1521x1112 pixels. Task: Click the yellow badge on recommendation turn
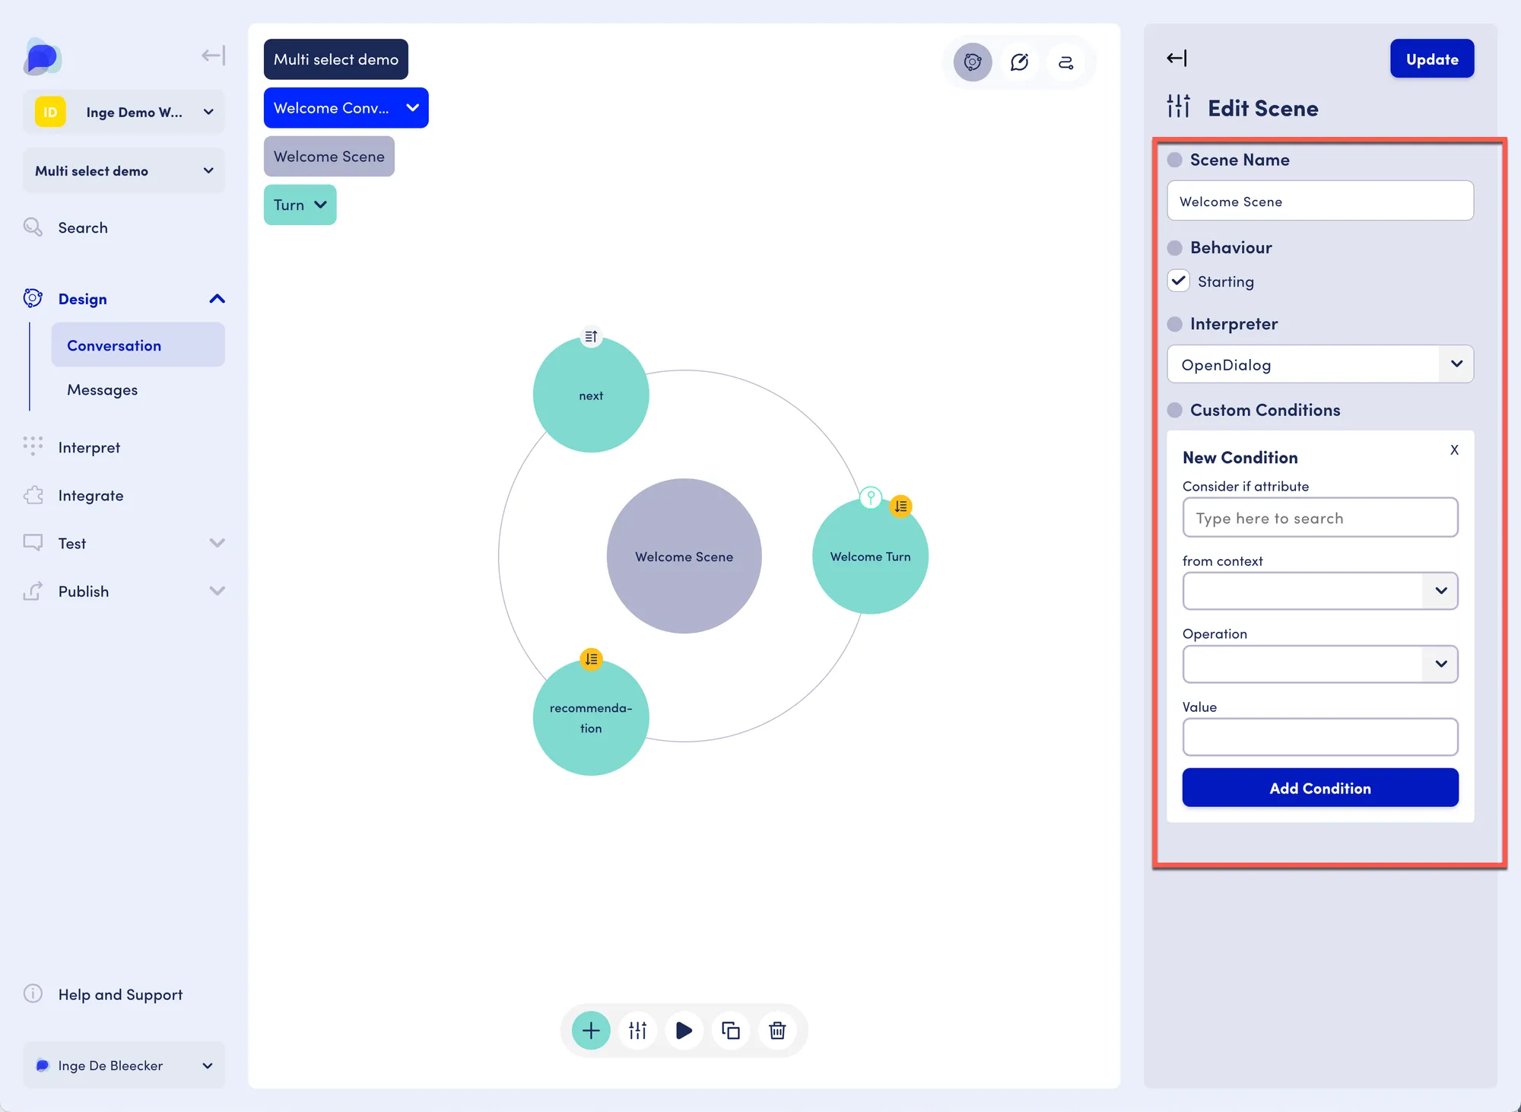click(591, 659)
